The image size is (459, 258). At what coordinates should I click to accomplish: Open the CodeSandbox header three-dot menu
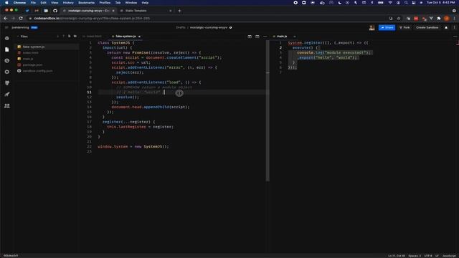point(454,27)
